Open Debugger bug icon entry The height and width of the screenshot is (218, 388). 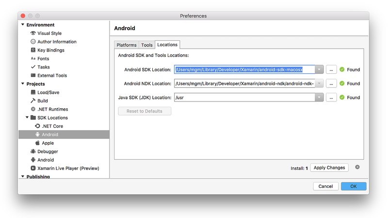click(33, 151)
